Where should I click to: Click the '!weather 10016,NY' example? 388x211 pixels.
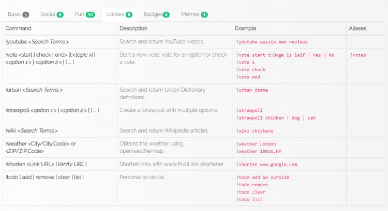(x=259, y=152)
